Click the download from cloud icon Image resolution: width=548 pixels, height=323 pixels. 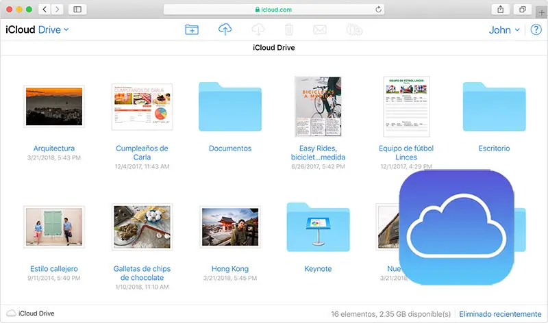point(258,29)
